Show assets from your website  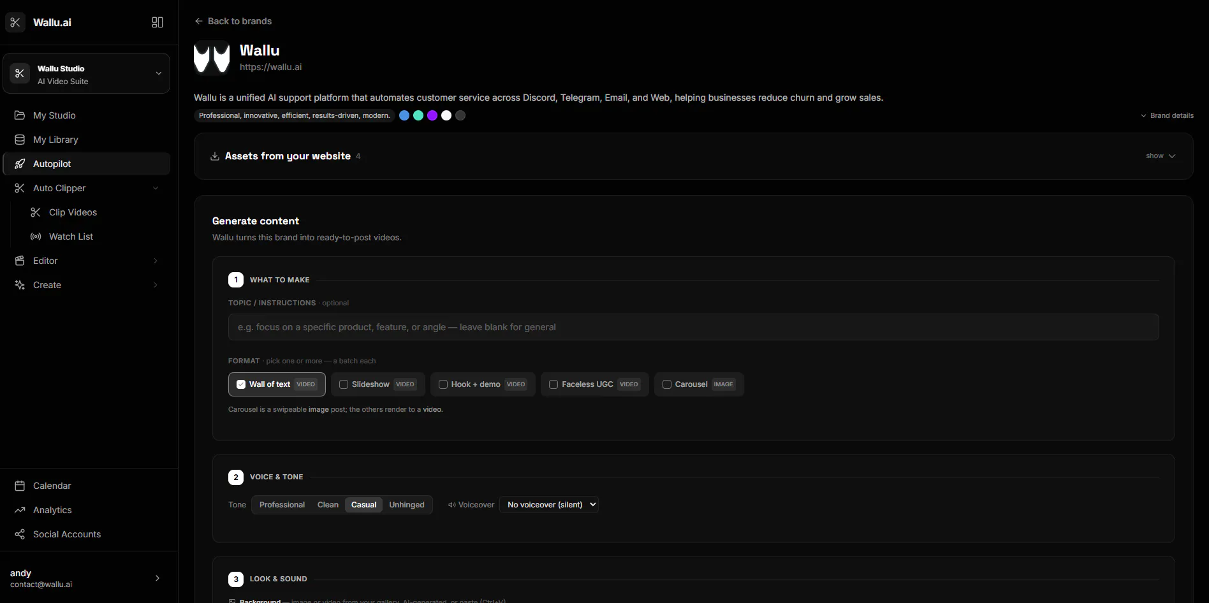1161,156
